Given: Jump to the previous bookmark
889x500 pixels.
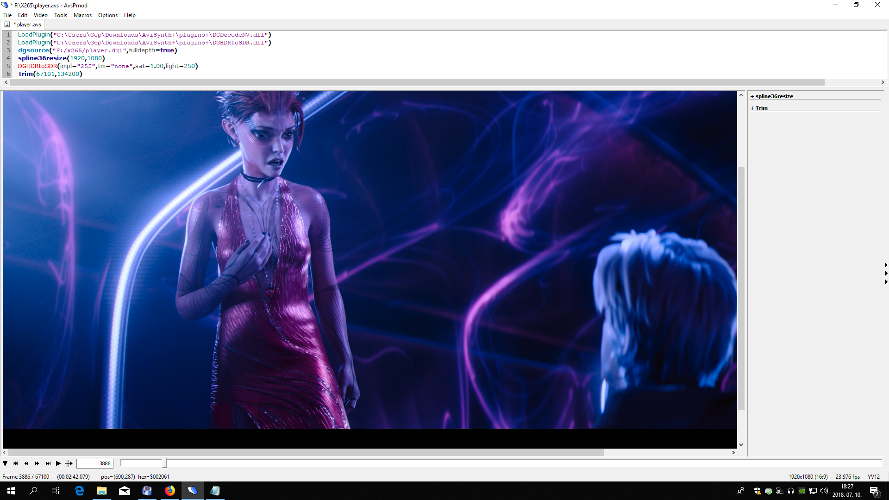Looking at the screenshot, I should pyautogui.click(x=15, y=463).
